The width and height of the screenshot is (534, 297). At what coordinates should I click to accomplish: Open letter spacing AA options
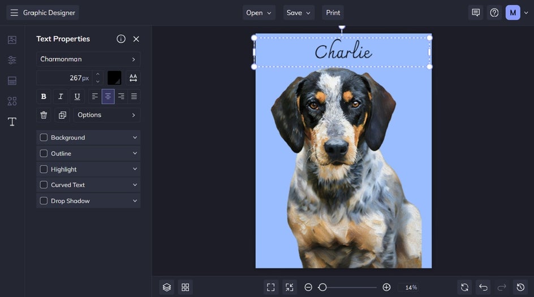(133, 78)
